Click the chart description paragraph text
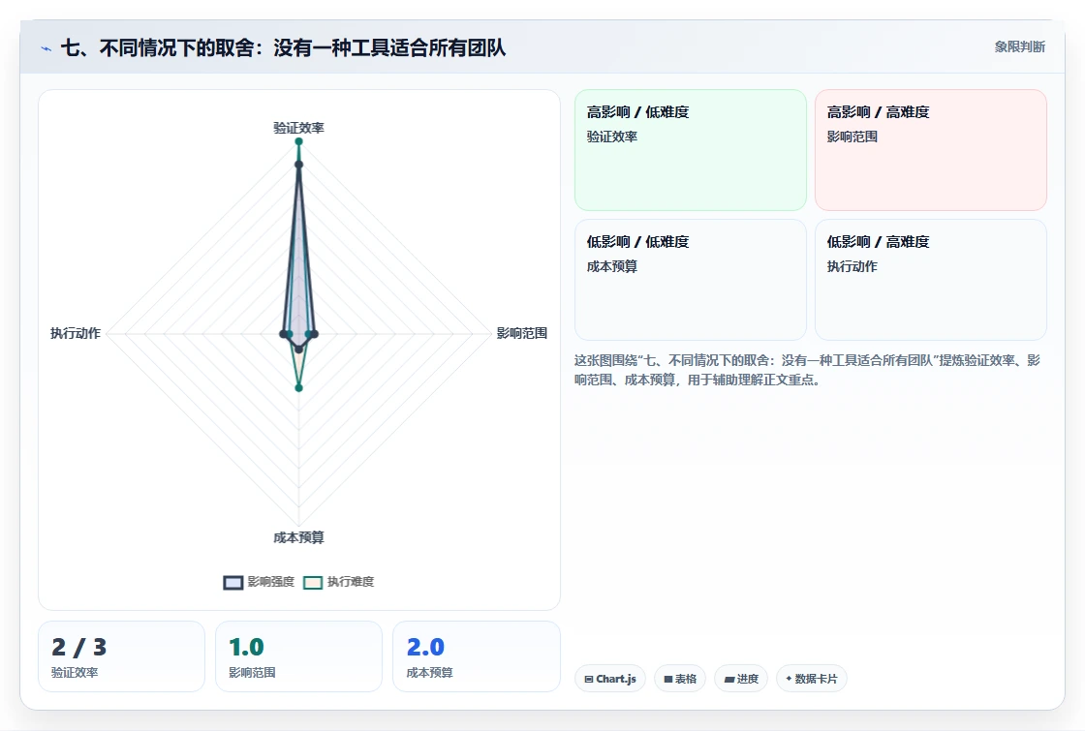 (x=807, y=370)
